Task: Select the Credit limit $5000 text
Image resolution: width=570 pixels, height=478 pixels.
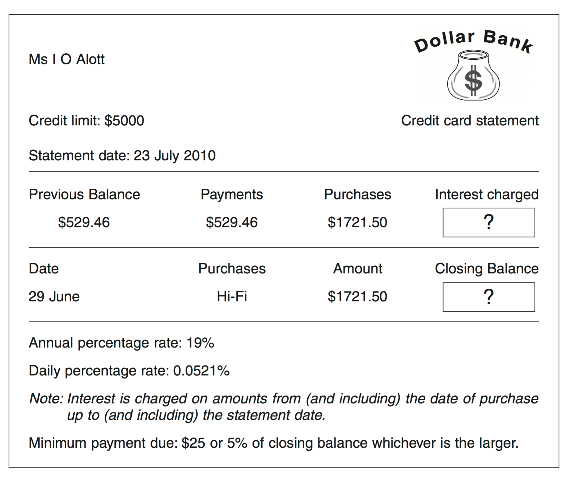Action: click(x=86, y=120)
